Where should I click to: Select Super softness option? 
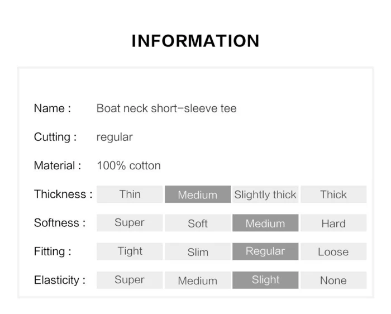130,223
